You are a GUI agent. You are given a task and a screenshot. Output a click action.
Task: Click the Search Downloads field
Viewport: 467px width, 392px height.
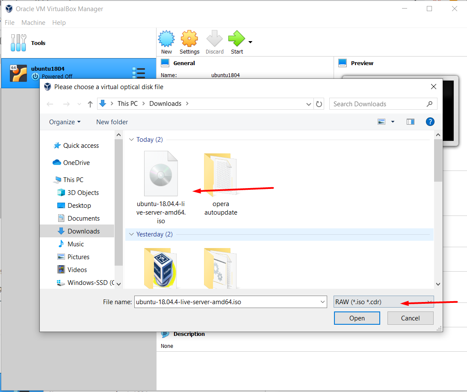coord(378,104)
